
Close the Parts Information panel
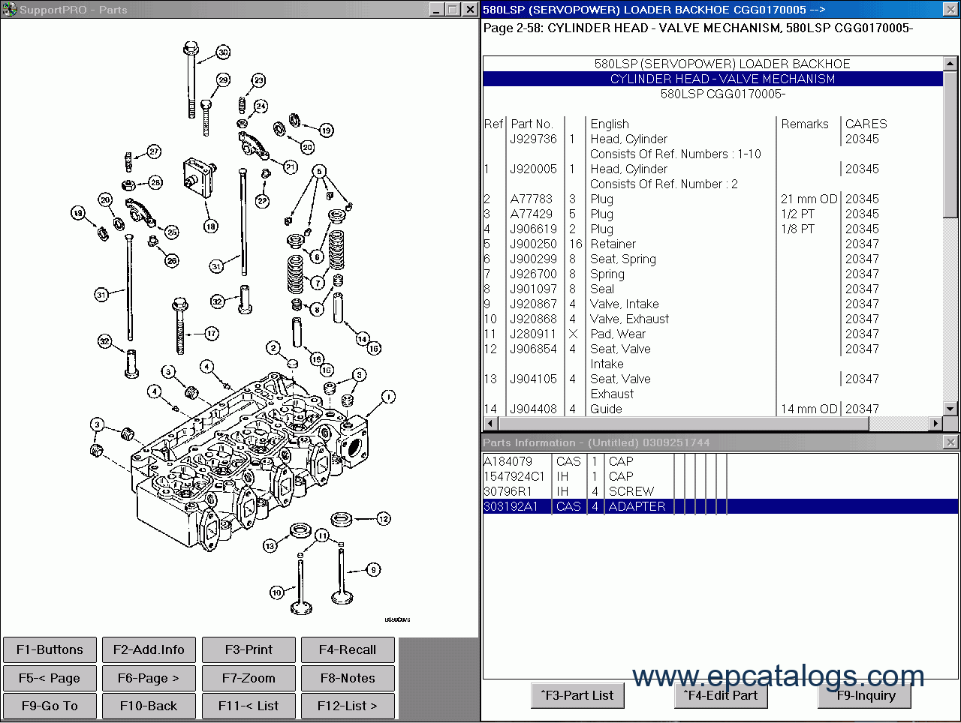click(x=950, y=442)
